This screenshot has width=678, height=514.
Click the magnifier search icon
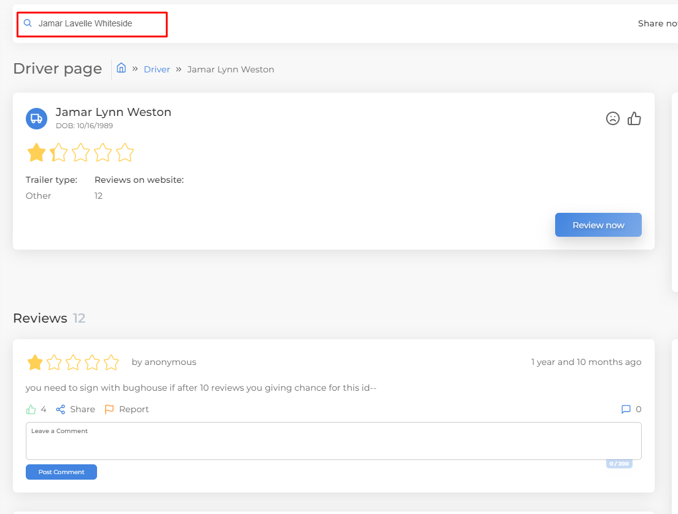(28, 23)
